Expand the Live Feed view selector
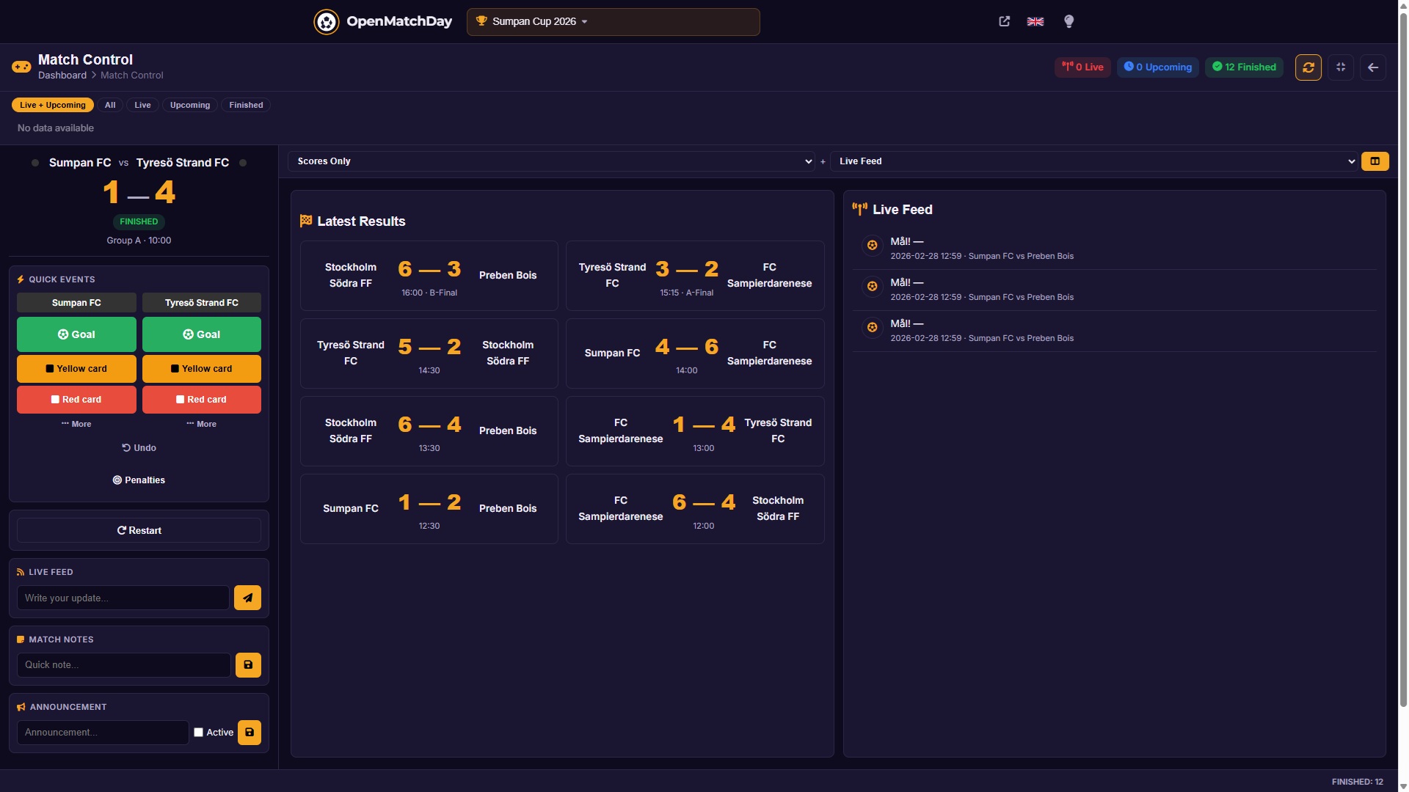The image size is (1409, 792). [1093, 161]
